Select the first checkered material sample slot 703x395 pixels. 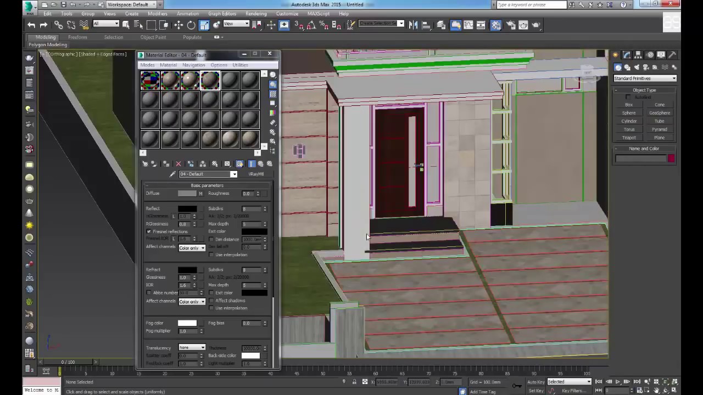click(150, 80)
